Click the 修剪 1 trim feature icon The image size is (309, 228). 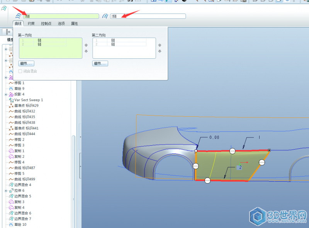[11, 83]
